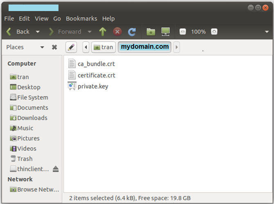Viewport: 274px width, 204px height.
Task: Open the File menu
Action: click(9, 18)
